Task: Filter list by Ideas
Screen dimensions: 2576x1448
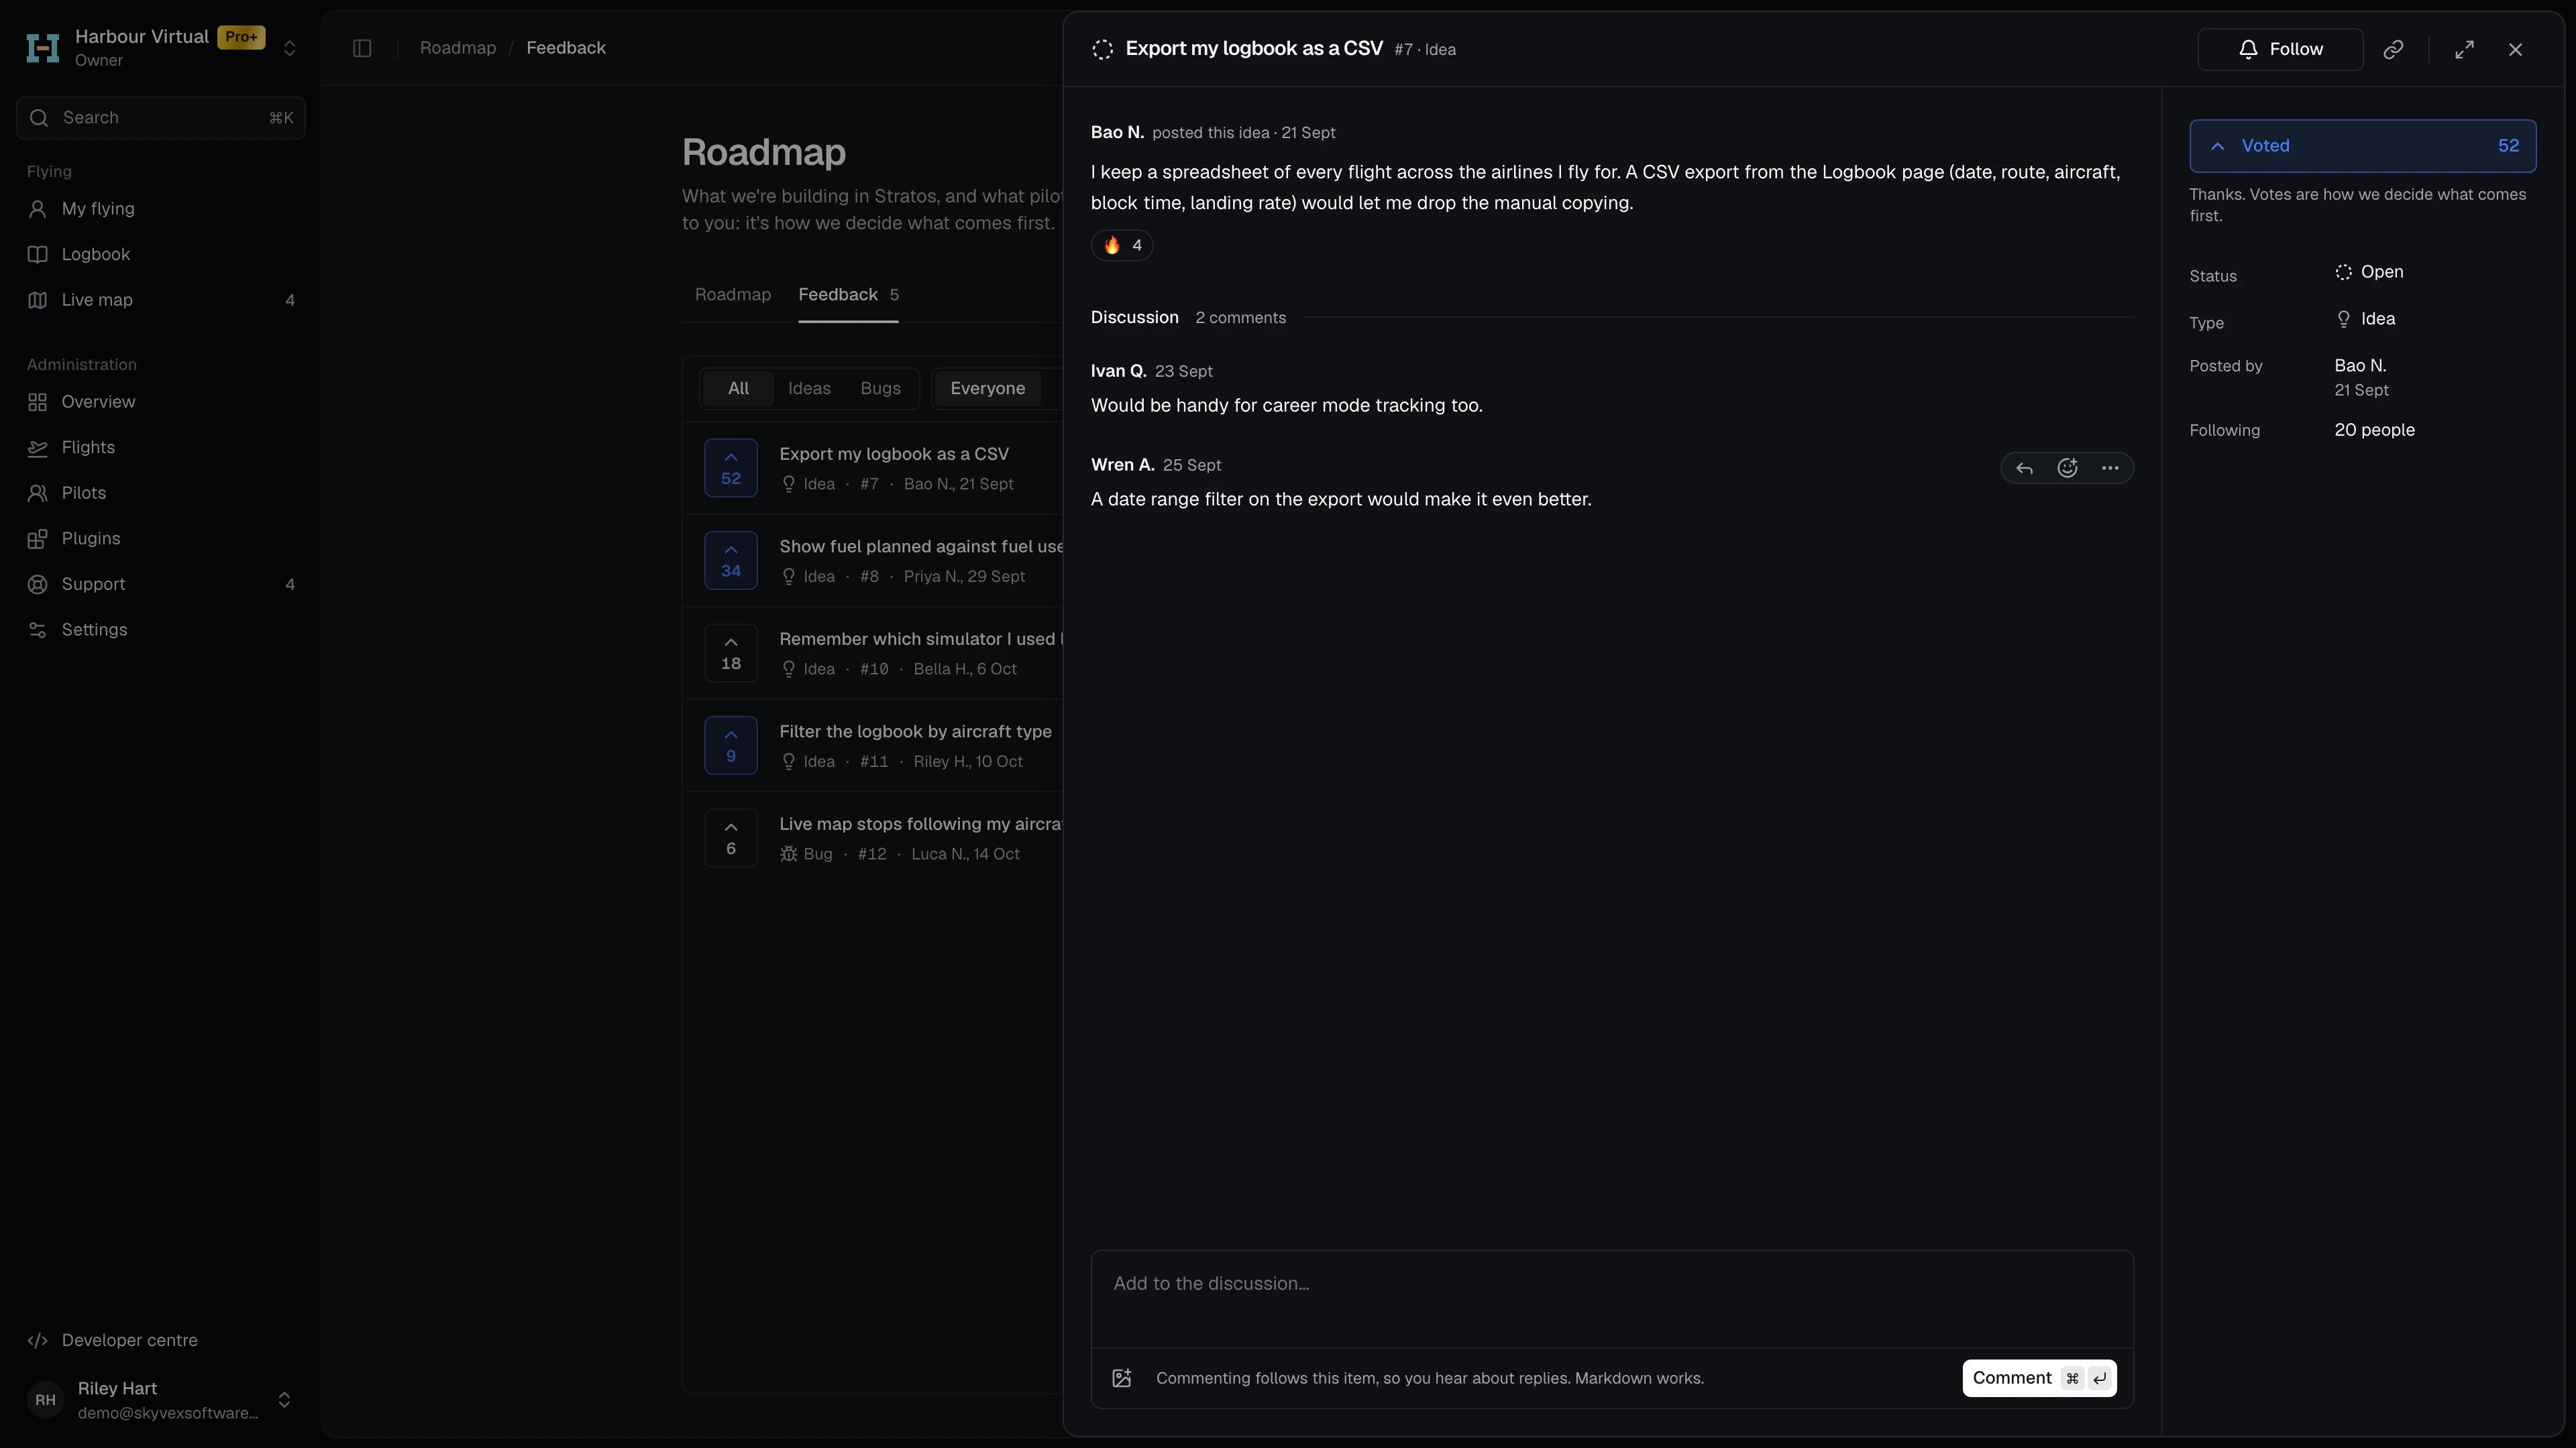Action: [809, 389]
